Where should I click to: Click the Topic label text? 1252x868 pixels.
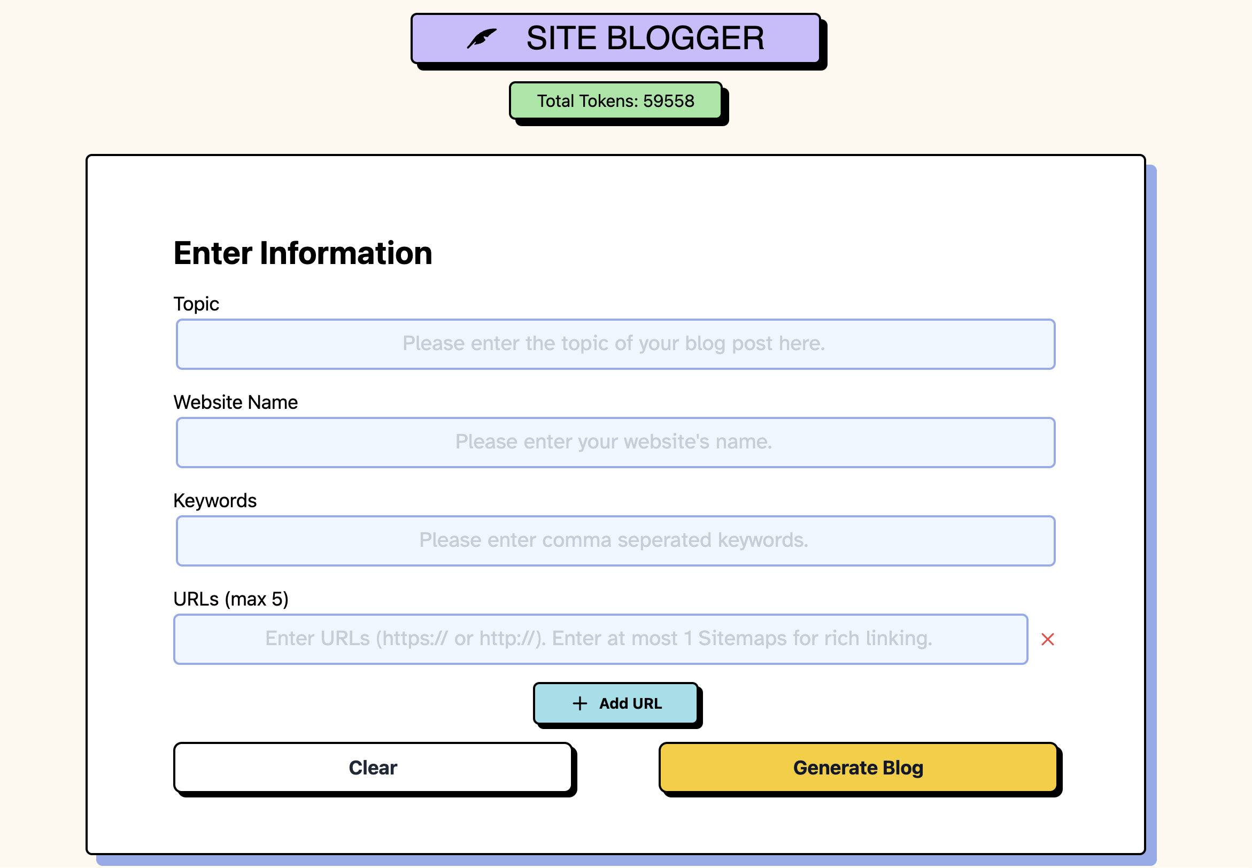click(x=196, y=304)
